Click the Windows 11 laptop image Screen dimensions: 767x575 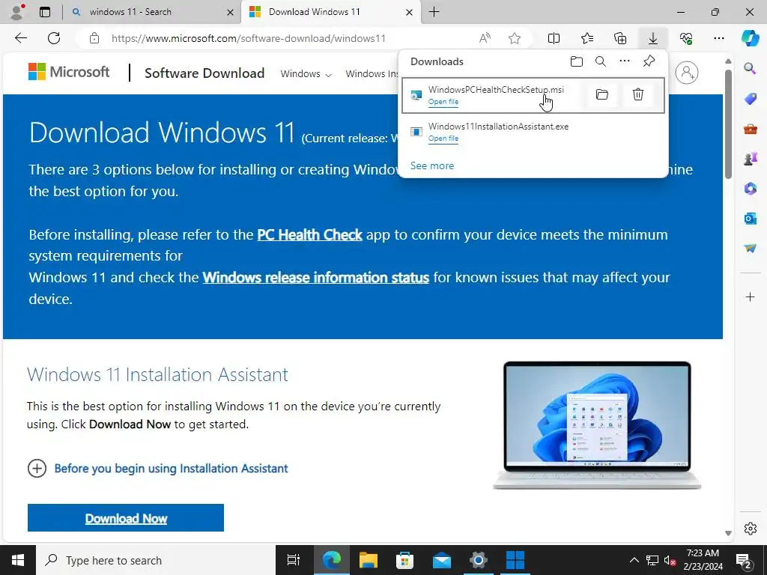click(597, 425)
